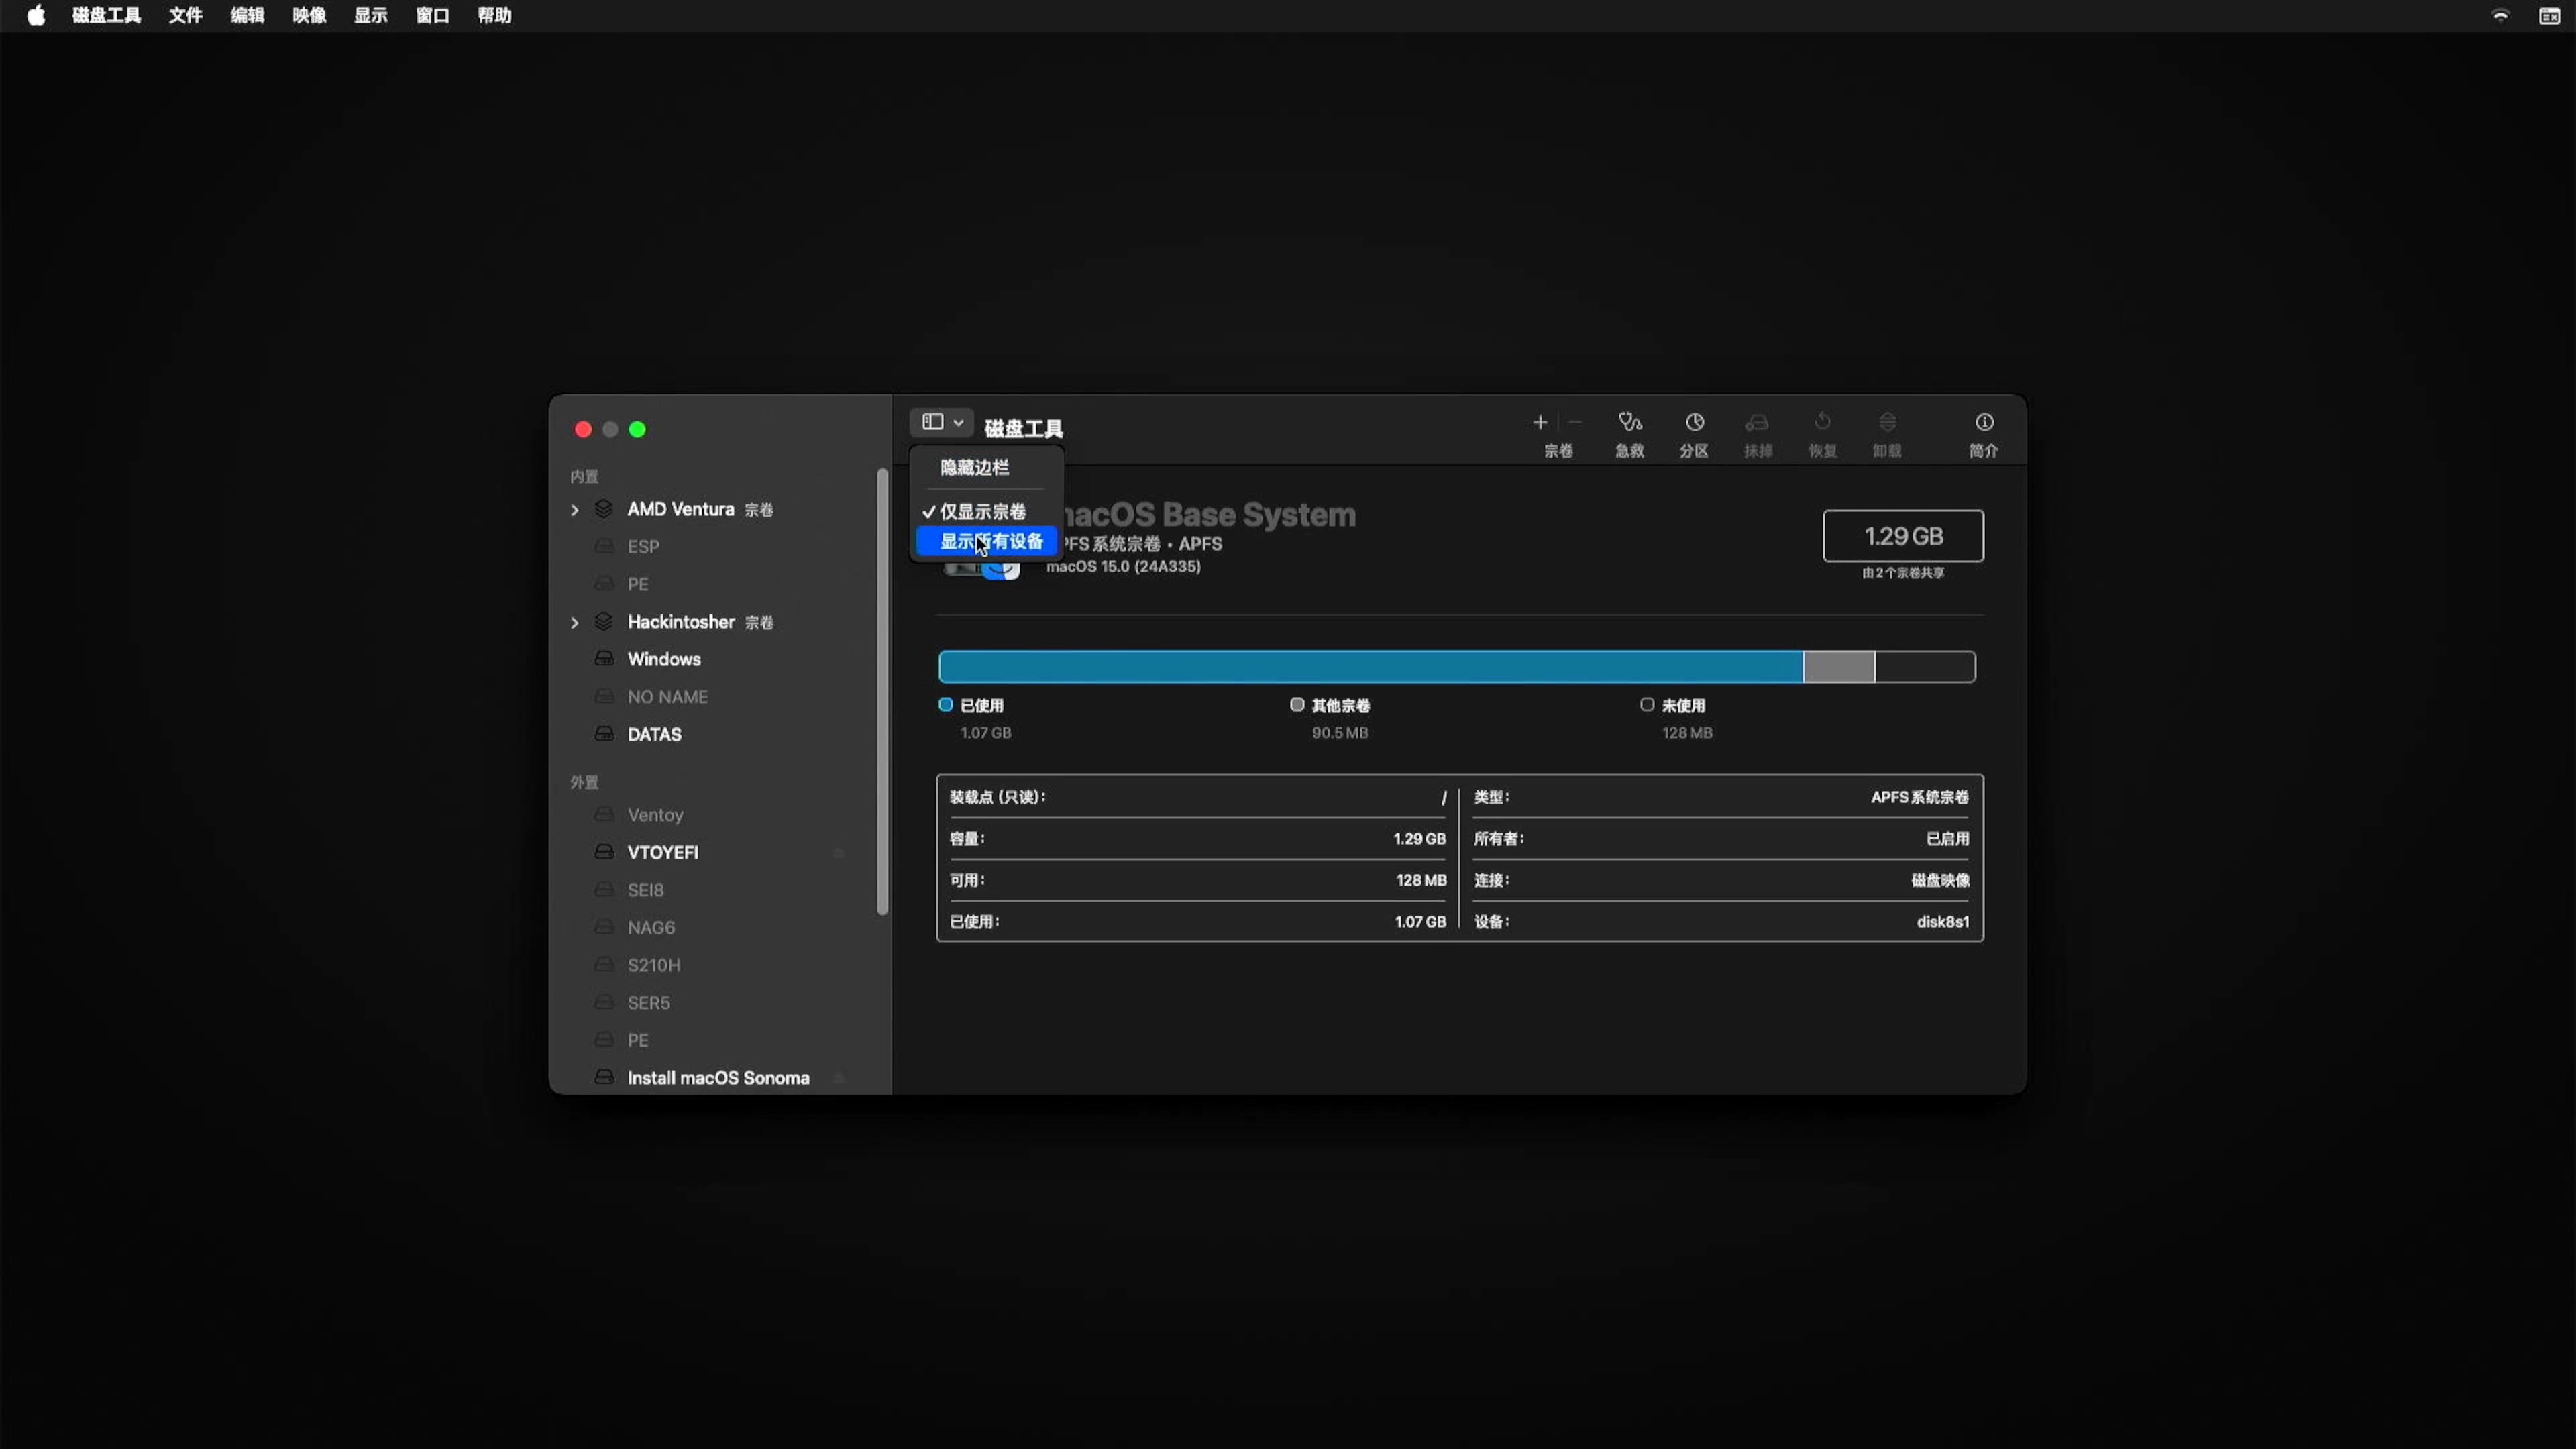Click the 磁盘映像 connection value
Viewport: 2576px width, 1449px height.
[x=1940, y=880]
